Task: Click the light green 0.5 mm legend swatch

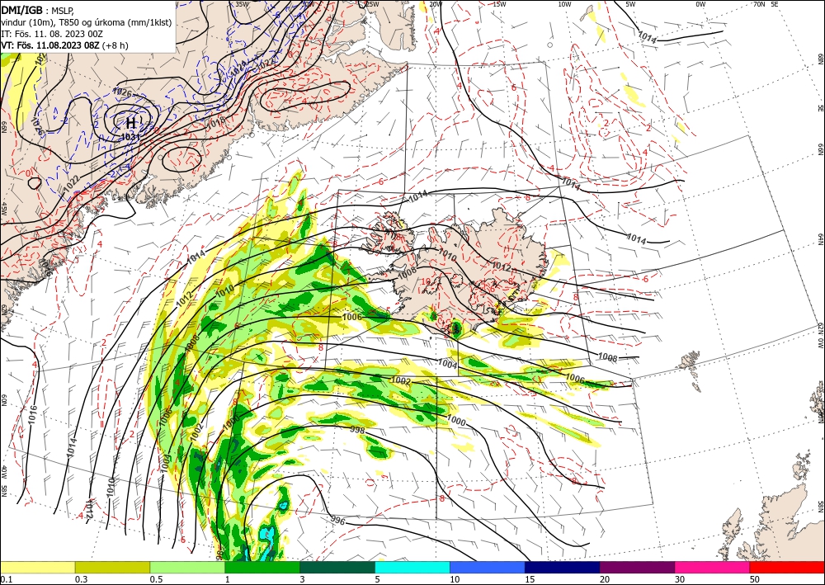Action: click(187, 567)
